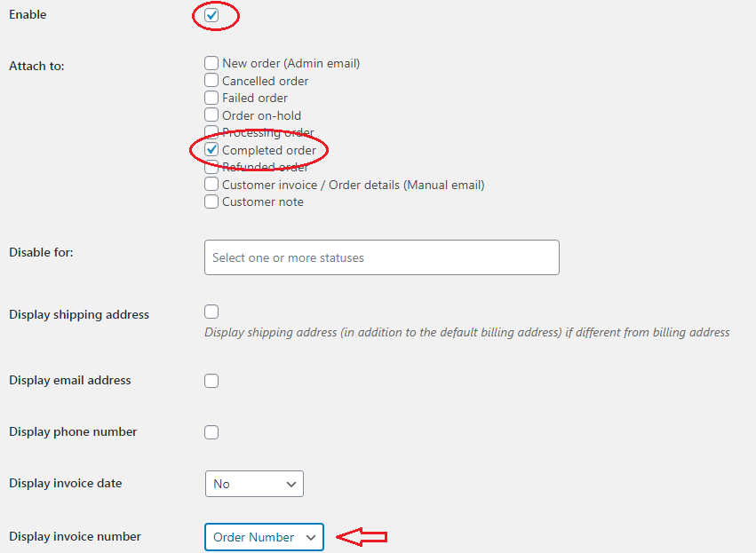Check the 'Refunded order' attachment option
This screenshot has width=756, height=553.
coord(211,167)
